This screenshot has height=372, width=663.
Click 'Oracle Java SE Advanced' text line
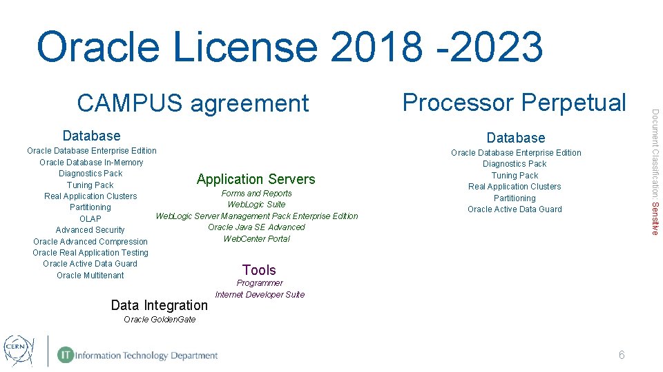257,227
